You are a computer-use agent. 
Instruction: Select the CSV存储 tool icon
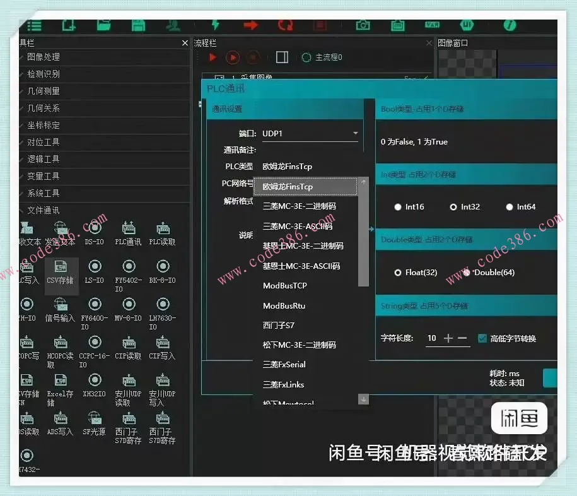[x=60, y=273]
